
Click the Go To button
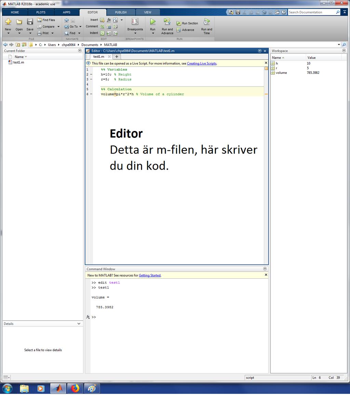click(71, 27)
